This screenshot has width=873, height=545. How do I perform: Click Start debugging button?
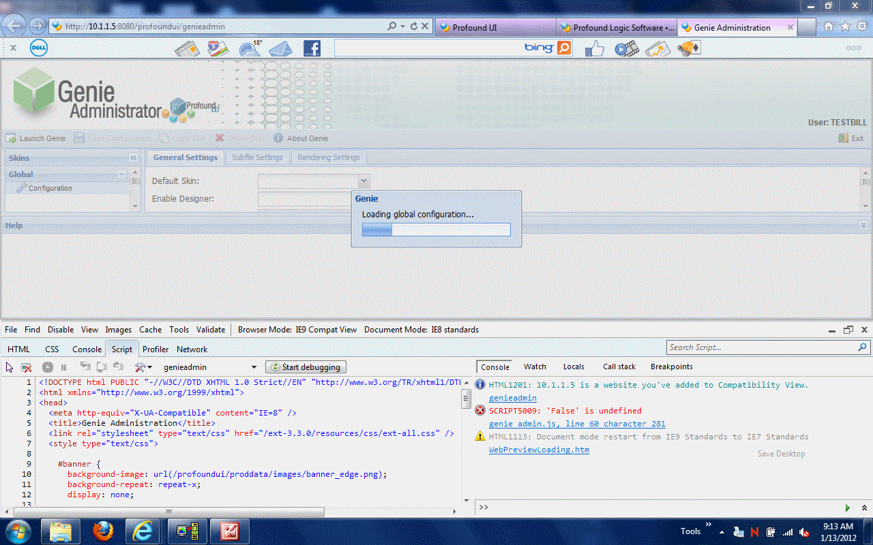306,367
